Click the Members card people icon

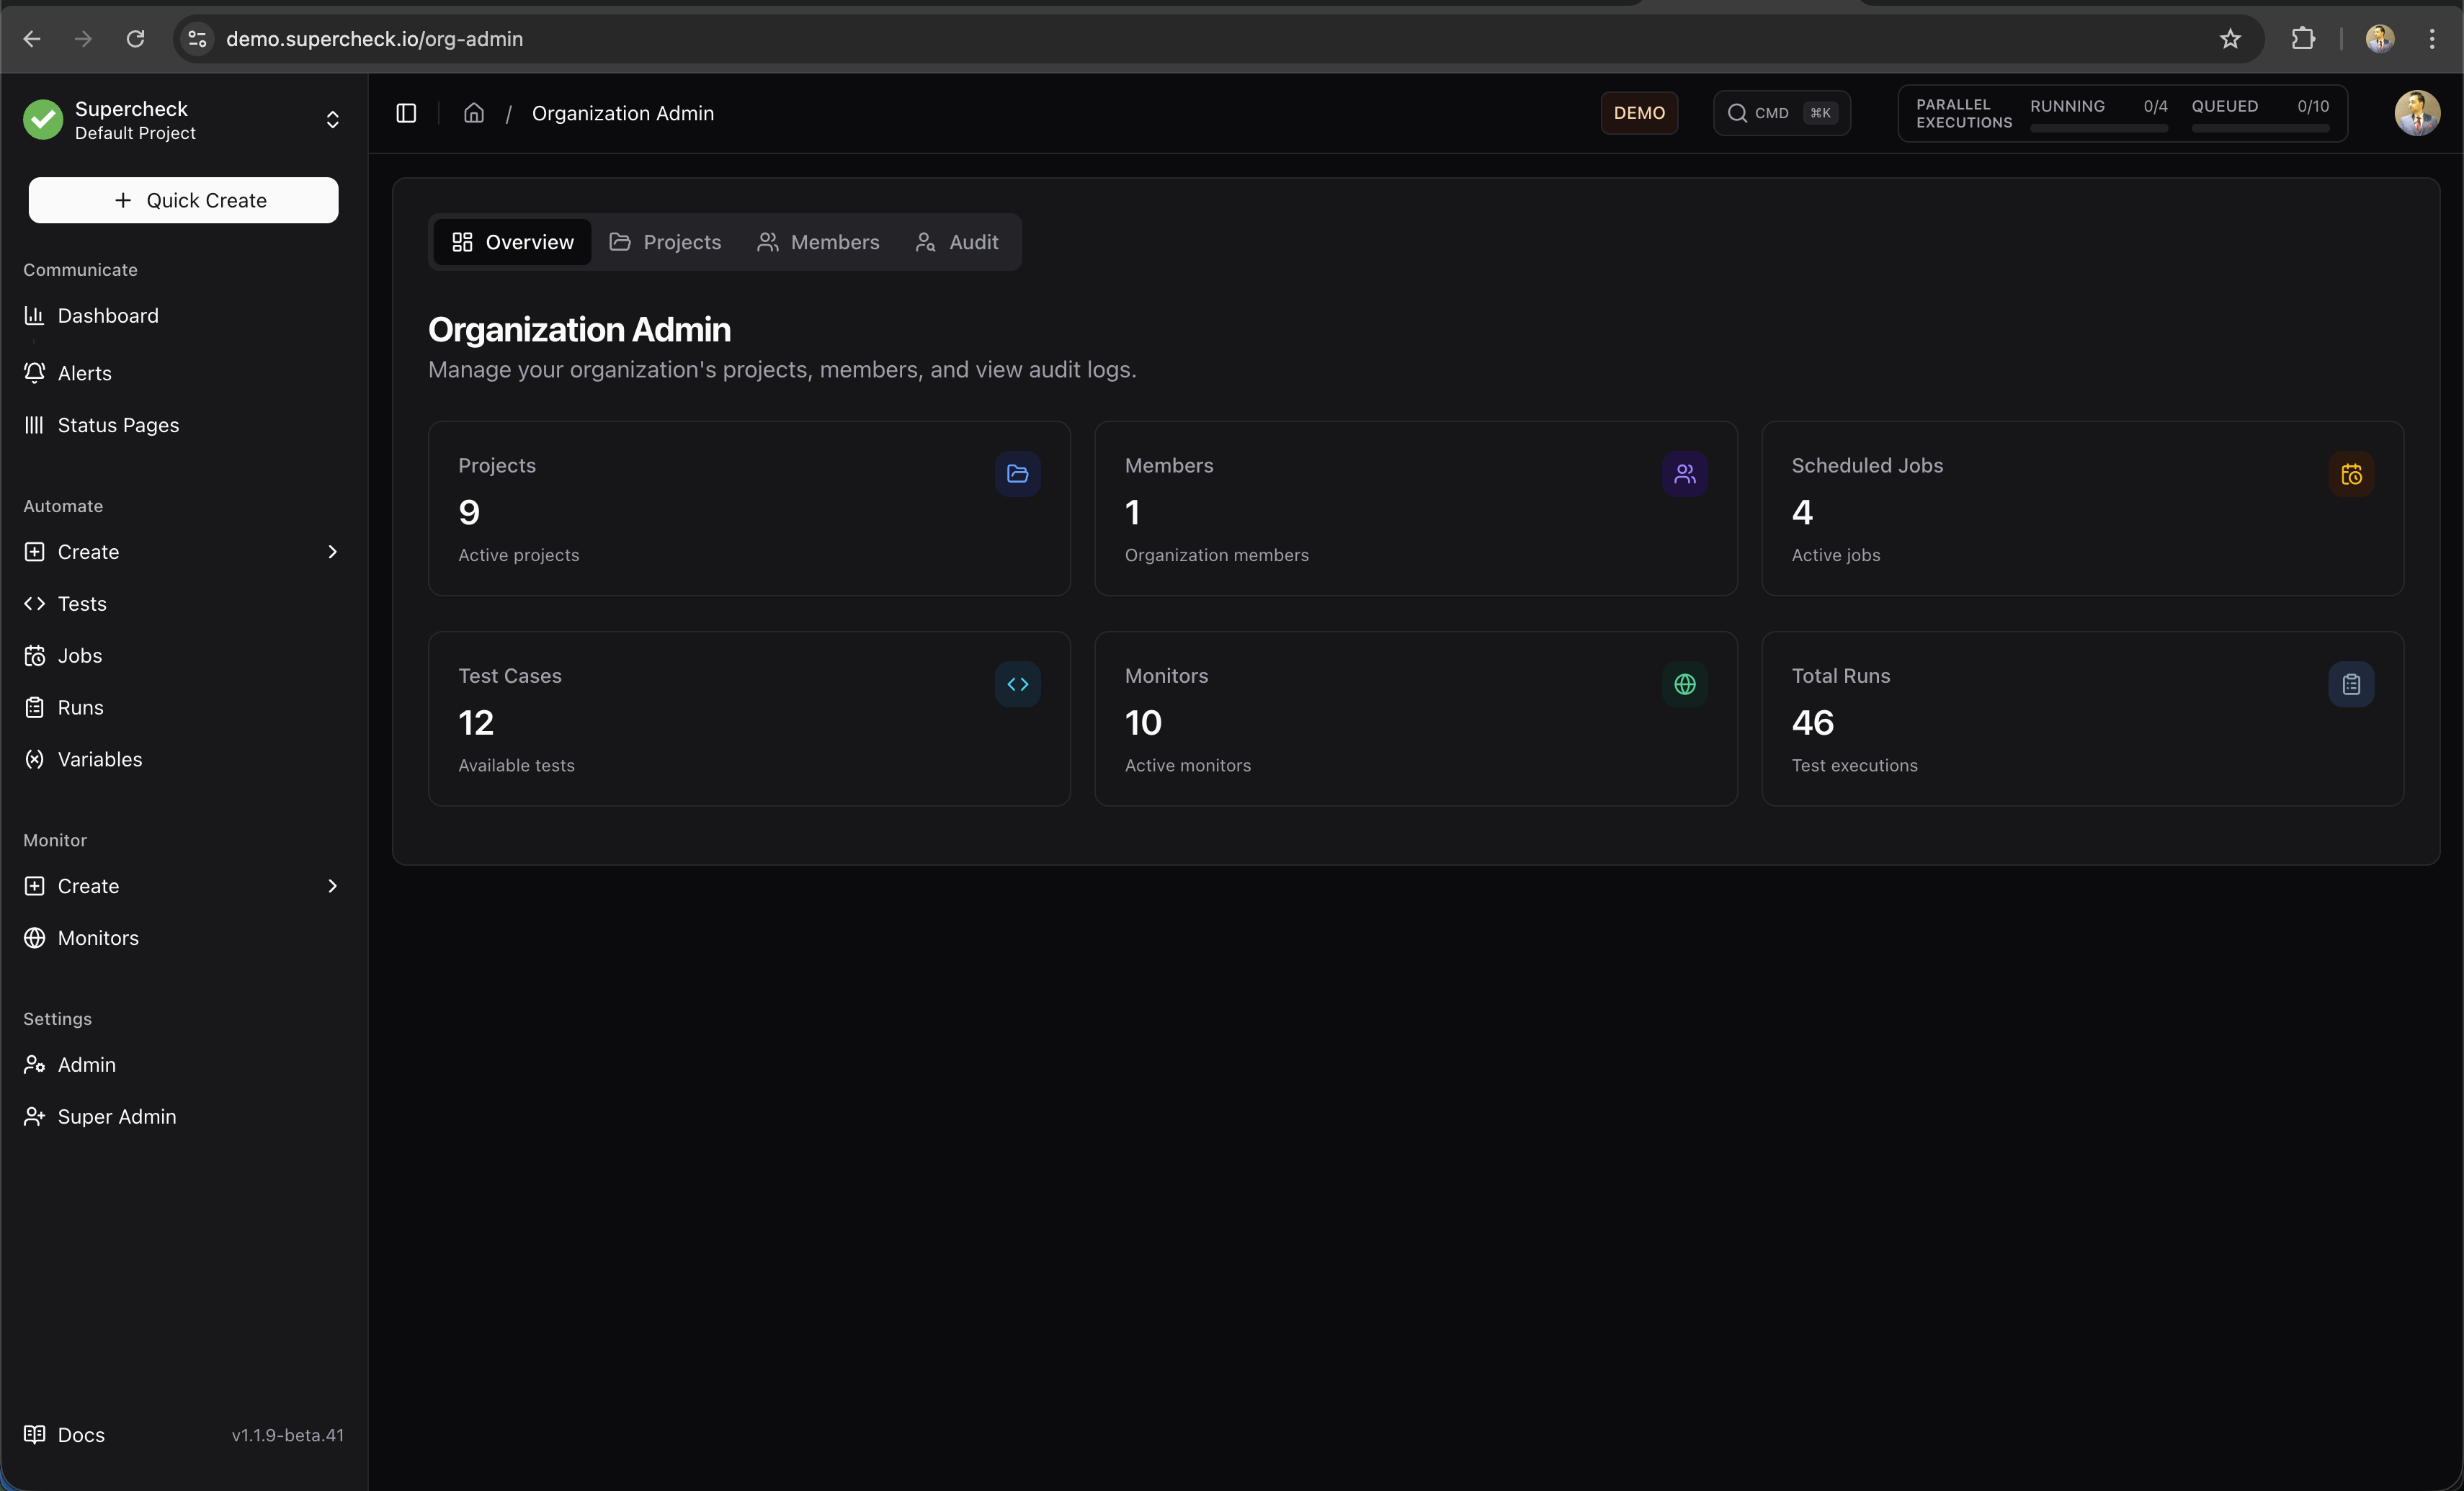point(1685,474)
